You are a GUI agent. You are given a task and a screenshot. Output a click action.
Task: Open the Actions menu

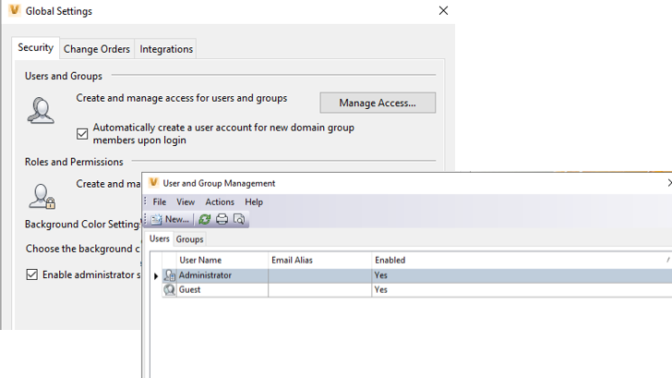[x=220, y=202]
